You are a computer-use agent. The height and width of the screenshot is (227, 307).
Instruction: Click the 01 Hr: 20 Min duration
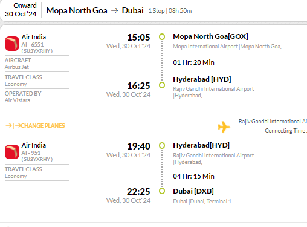click(x=193, y=62)
